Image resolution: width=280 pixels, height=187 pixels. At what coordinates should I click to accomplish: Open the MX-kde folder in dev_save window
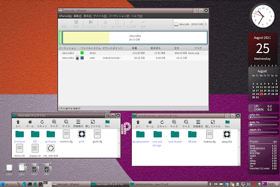192,137
